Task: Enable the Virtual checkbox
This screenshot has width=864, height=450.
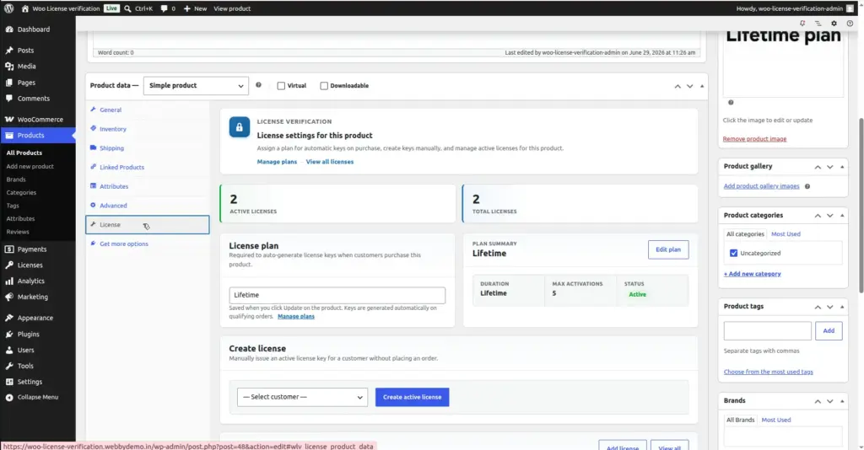Action: pyautogui.click(x=281, y=86)
